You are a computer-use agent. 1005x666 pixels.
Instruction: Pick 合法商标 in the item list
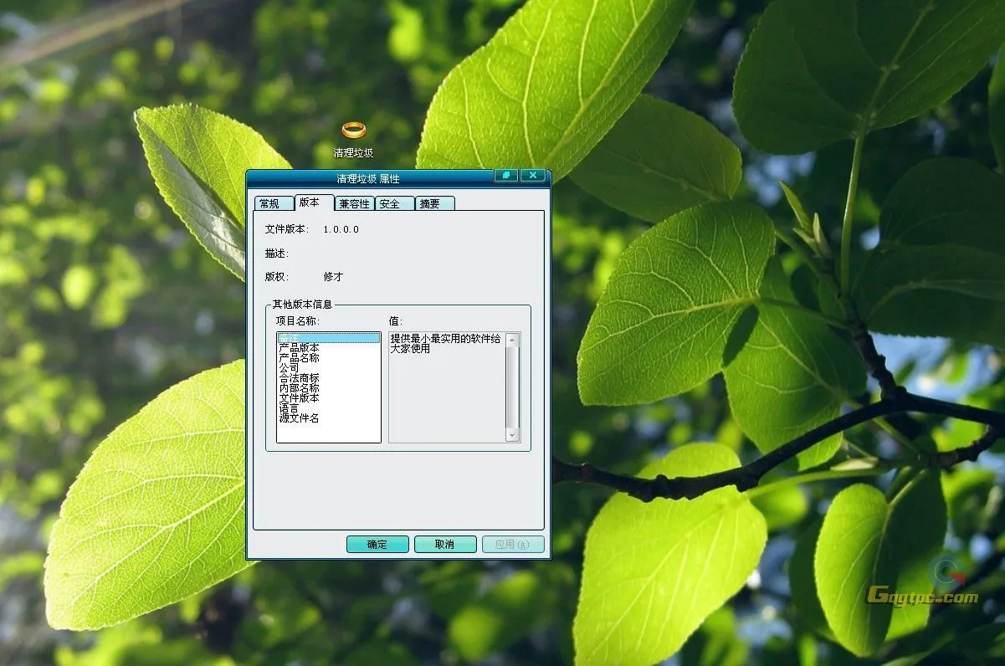(x=299, y=378)
